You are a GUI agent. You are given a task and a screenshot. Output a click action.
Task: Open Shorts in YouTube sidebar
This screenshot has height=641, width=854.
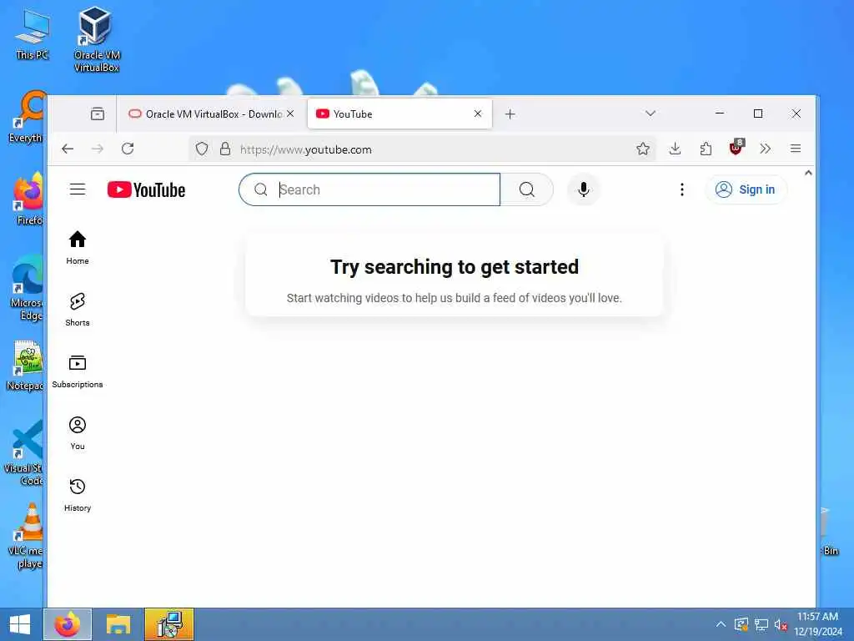tap(78, 310)
